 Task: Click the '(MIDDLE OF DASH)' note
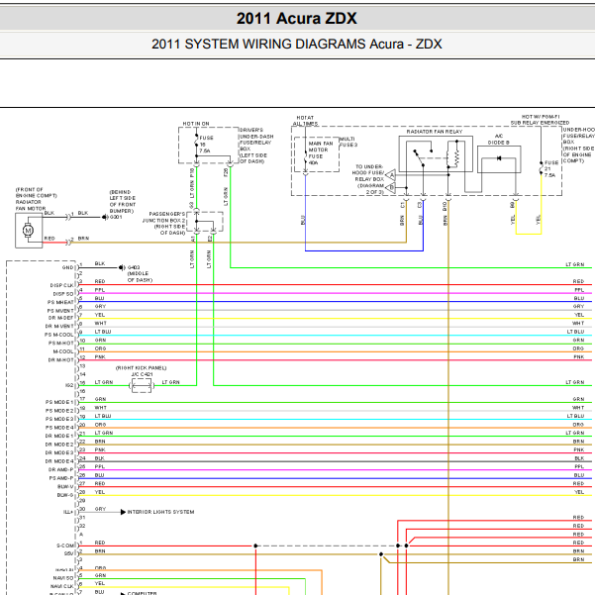pyautogui.click(x=140, y=276)
